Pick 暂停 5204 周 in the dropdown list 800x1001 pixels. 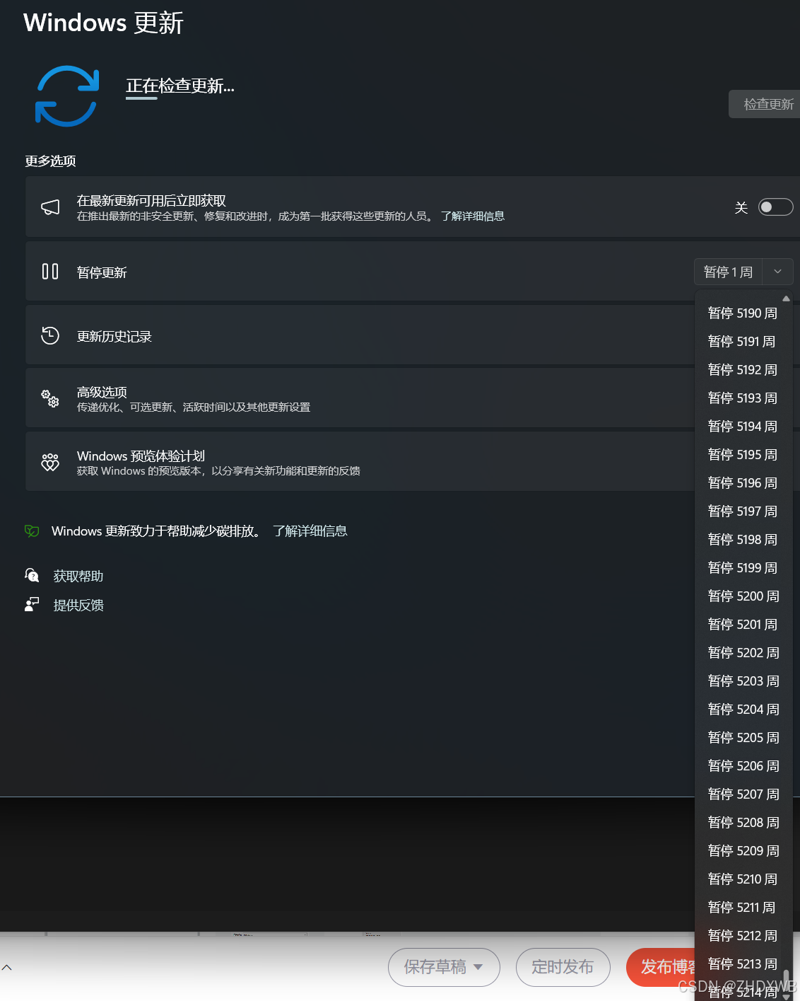[743, 709]
